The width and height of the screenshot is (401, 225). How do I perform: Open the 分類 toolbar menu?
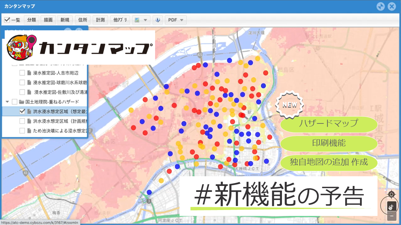31,20
